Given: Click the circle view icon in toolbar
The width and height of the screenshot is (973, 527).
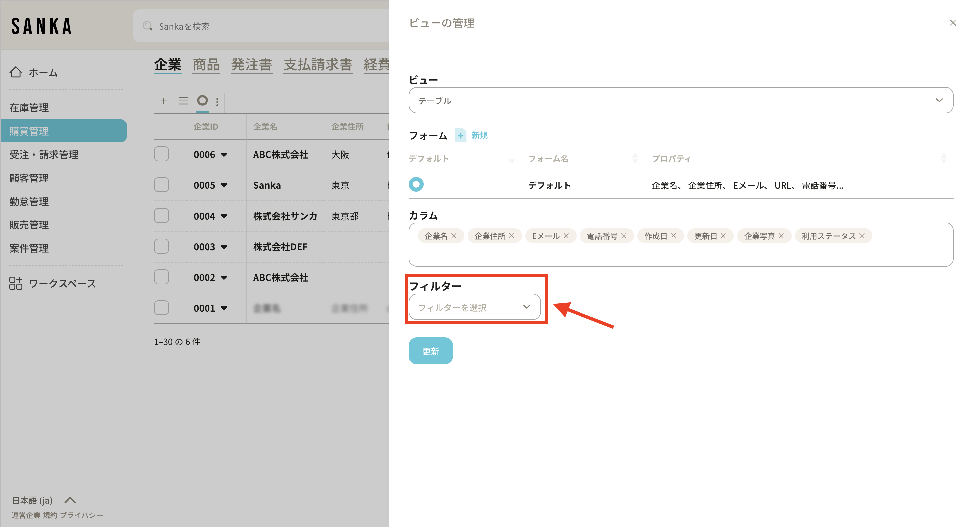Looking at the screenshot, I should [x=202, y=101].
